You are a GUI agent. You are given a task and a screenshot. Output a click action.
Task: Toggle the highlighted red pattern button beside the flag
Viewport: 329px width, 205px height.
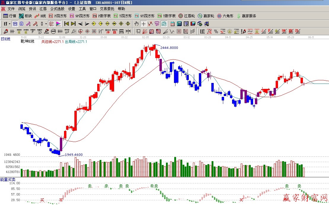(51, 24)
